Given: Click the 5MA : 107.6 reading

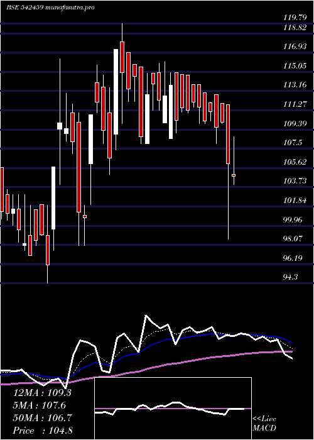Looking at the screenshot, I should 40,405.
